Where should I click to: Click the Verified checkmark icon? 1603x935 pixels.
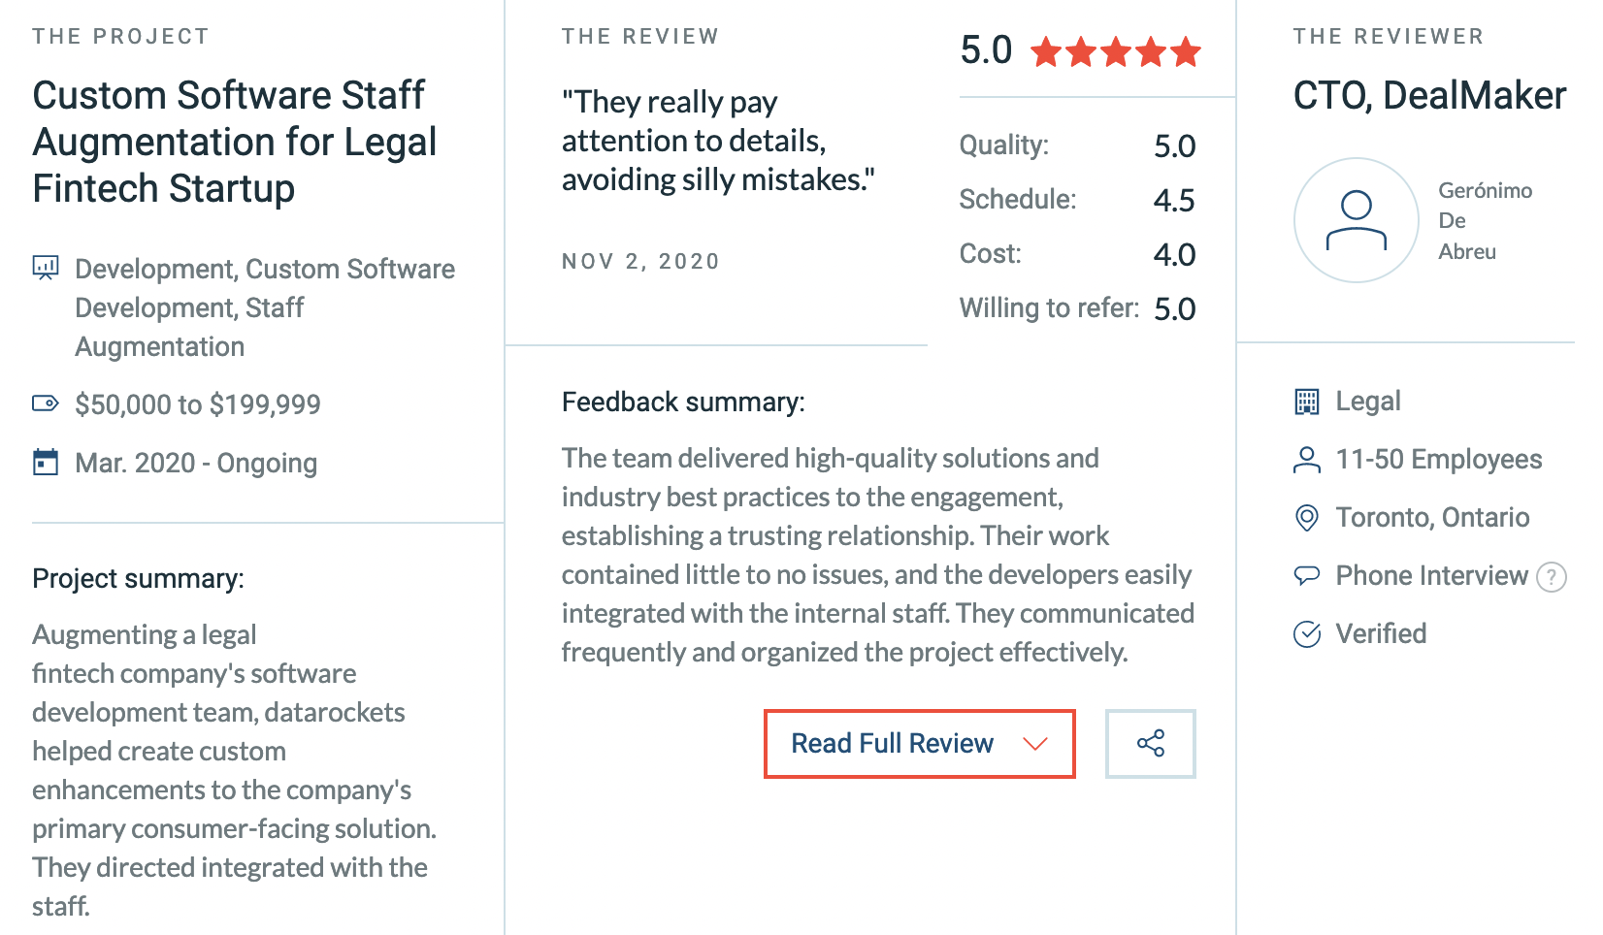point(1307,634)
